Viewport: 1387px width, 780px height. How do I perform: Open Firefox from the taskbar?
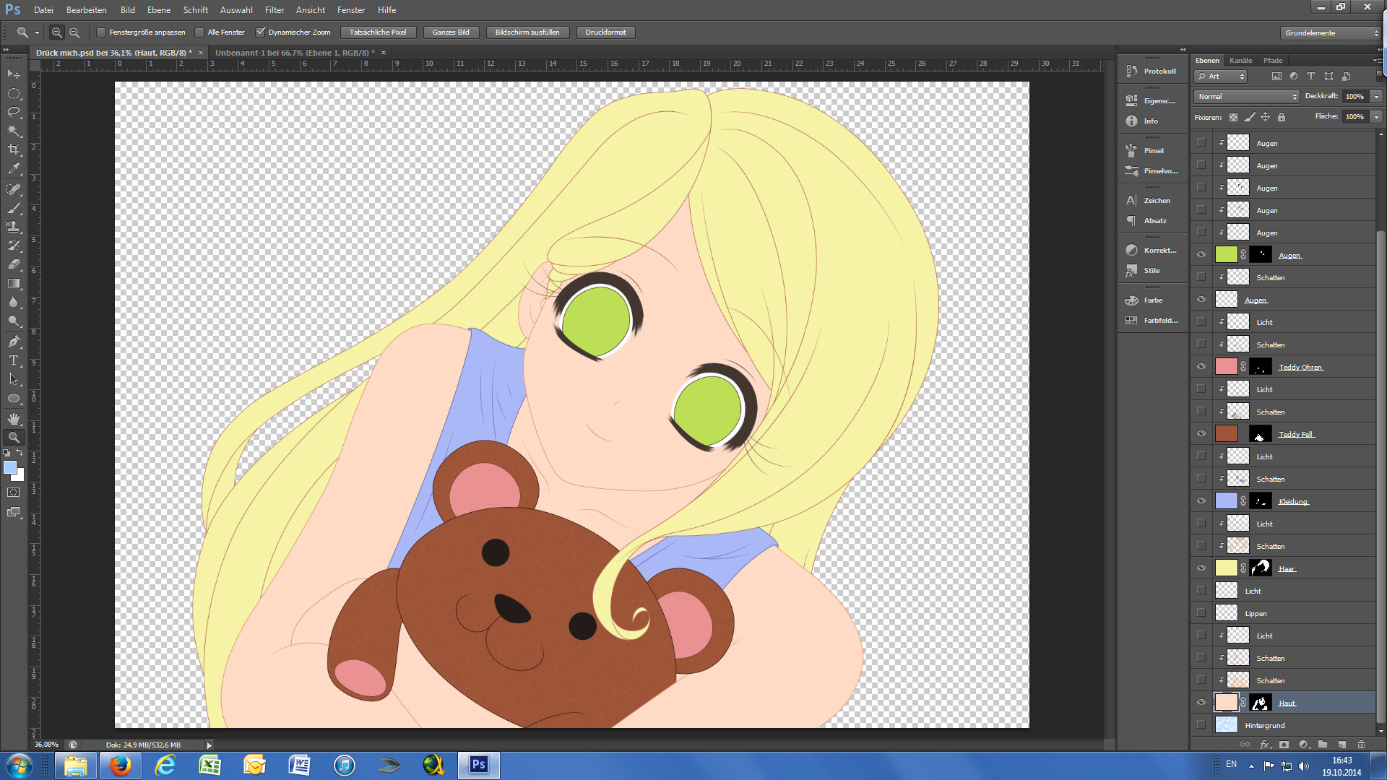coord(120,765)
